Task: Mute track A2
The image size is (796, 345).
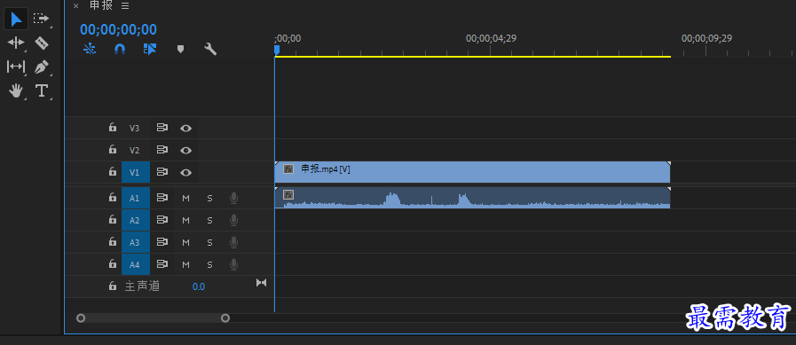Action: (185, 220)
